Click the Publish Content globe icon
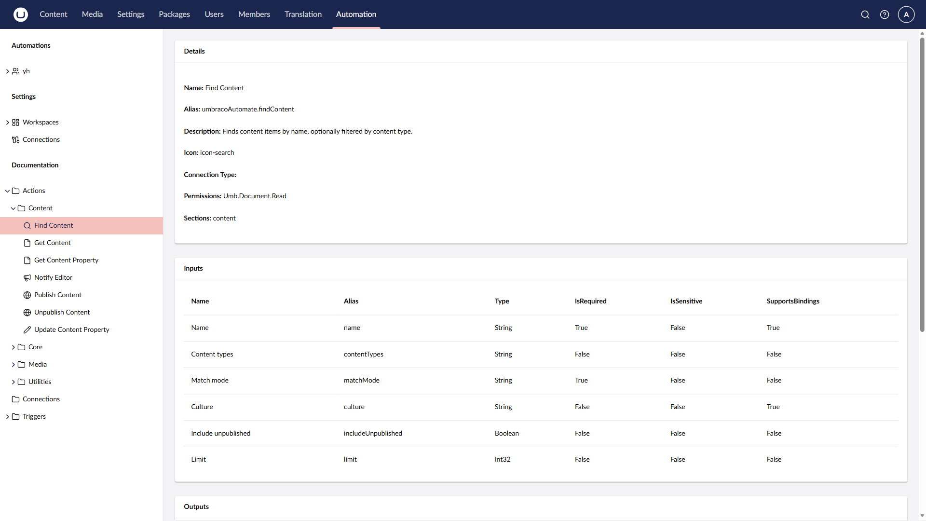The width and height of the screenshot is (926, 521). tap(27, 295)
